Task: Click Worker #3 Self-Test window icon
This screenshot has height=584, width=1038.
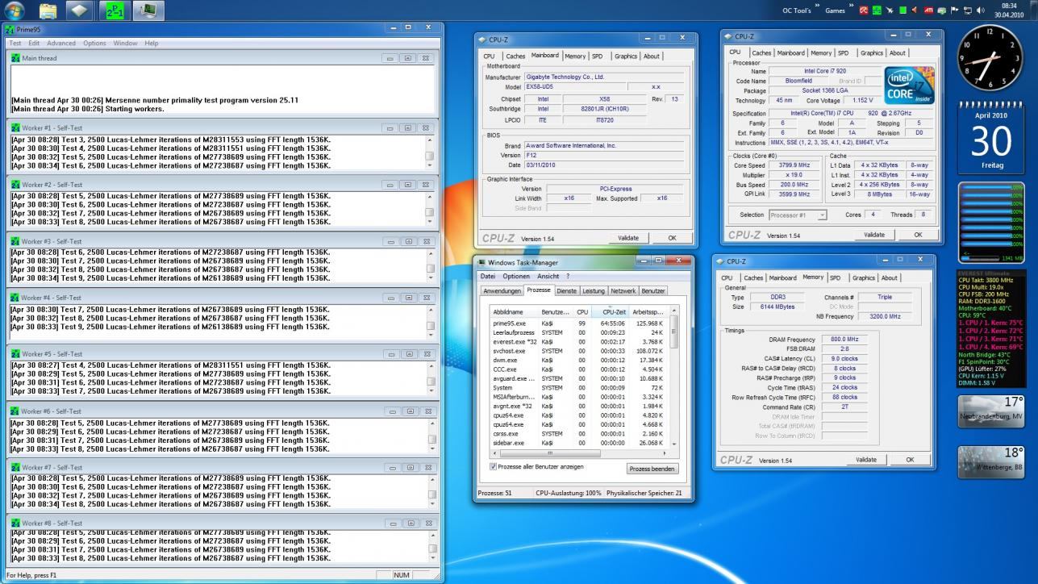Action: (x=15, y=241)
